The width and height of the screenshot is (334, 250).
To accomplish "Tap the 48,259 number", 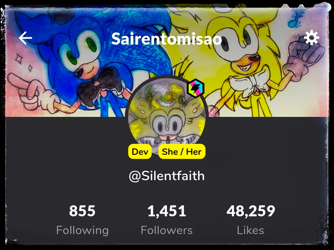I will [251, 211].
